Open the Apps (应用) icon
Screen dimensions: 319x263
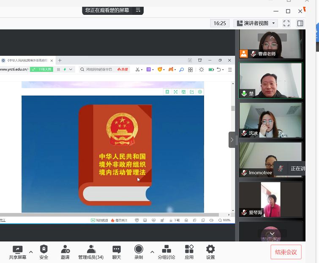(189, 252)
